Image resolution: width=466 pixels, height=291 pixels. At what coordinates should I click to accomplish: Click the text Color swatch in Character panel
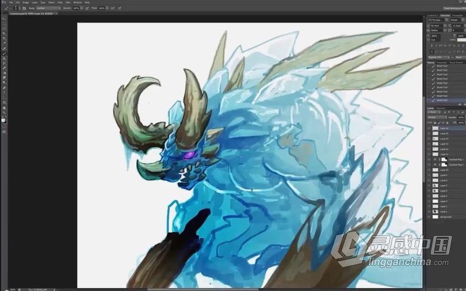(461, 40)
